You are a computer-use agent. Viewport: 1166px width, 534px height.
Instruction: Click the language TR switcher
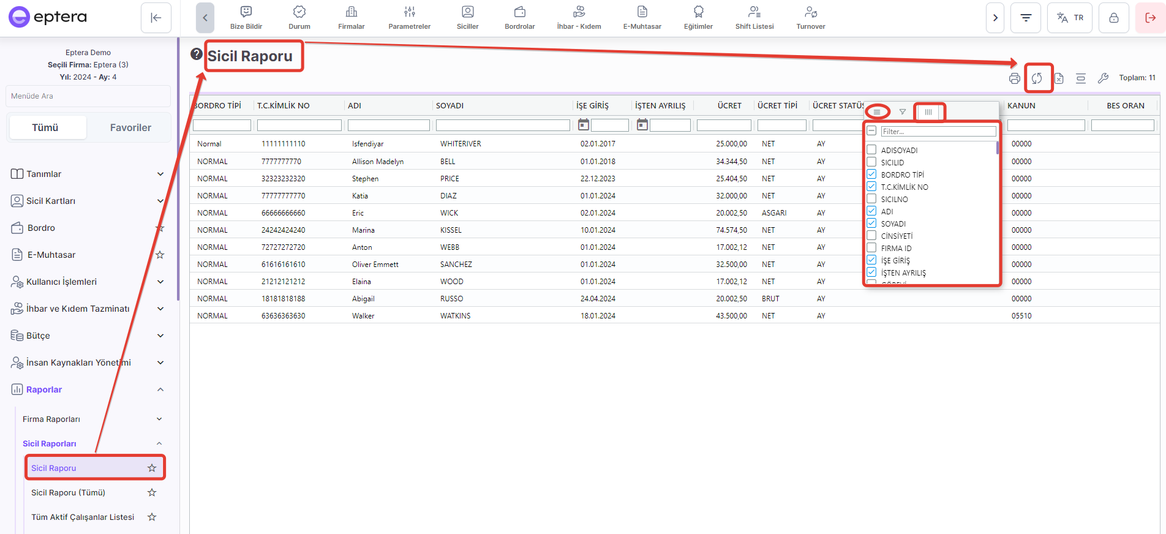pyautogui.click(x=1070, y=18)
